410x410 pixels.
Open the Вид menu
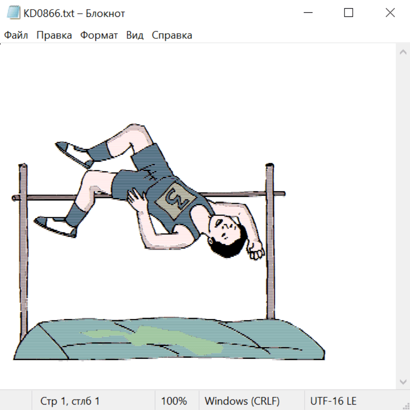135,35
